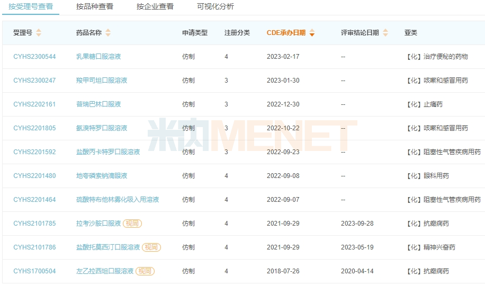The image size is (485, 285).
Task: Switch to 按受理号查看 tab
Action: click(31, 6)
